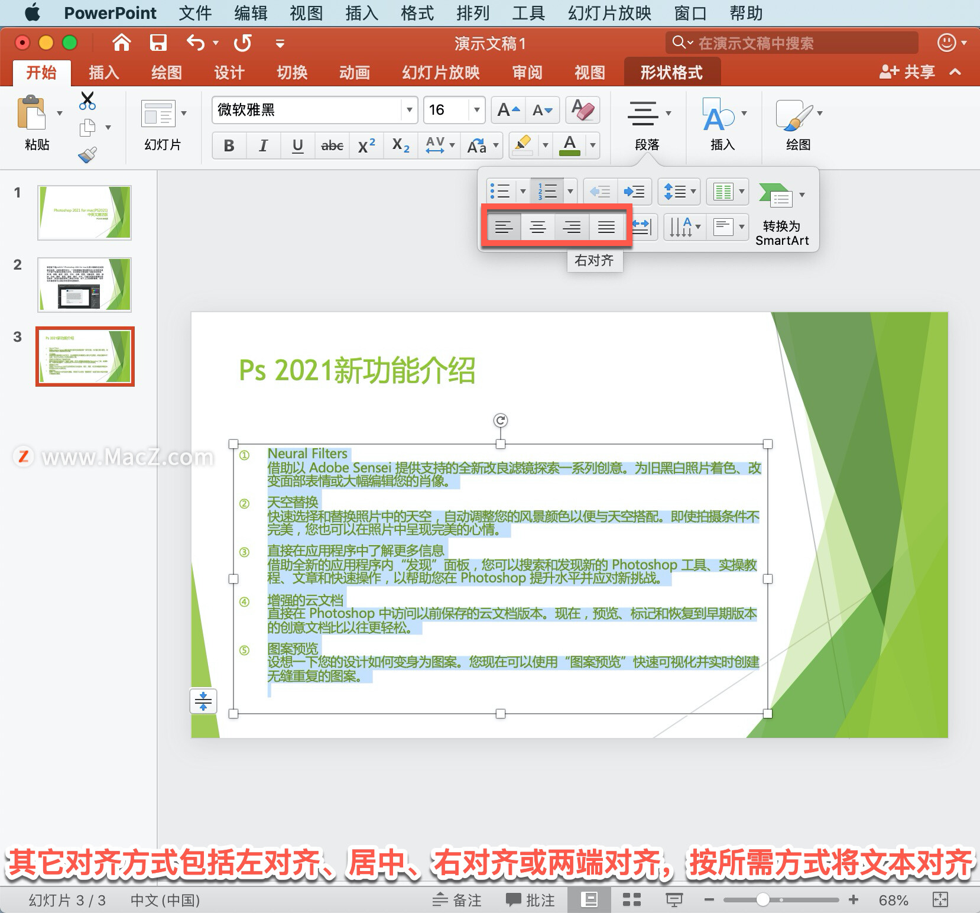
Task: Expand the bullet list style options
Action: pos(523,191)
